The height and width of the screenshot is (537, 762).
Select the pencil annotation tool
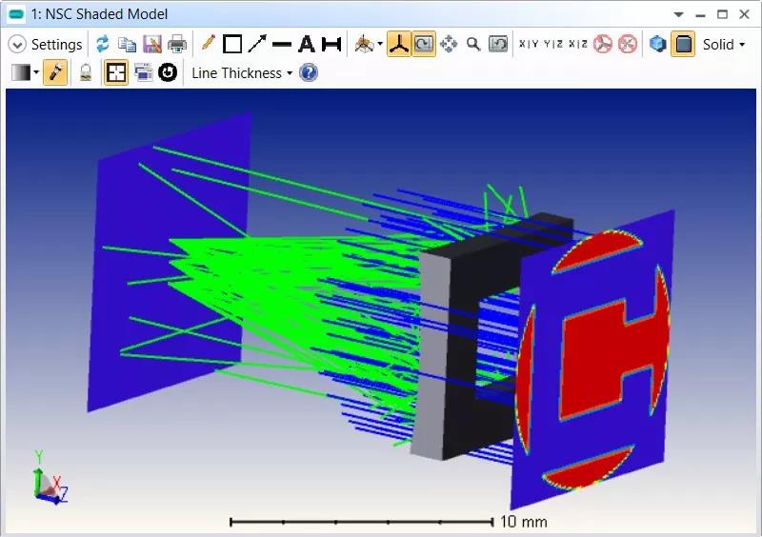point(208,45)
